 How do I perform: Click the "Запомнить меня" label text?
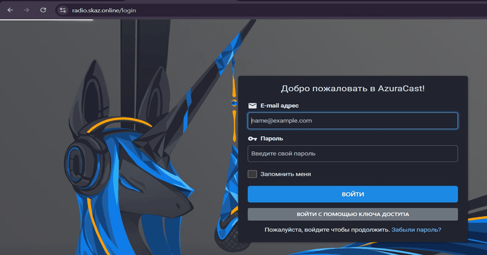point(286,174)
